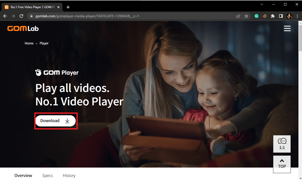This screenshot has width=302, height=180.
Task: Click the address bar URL
Action: pos(87,16)
